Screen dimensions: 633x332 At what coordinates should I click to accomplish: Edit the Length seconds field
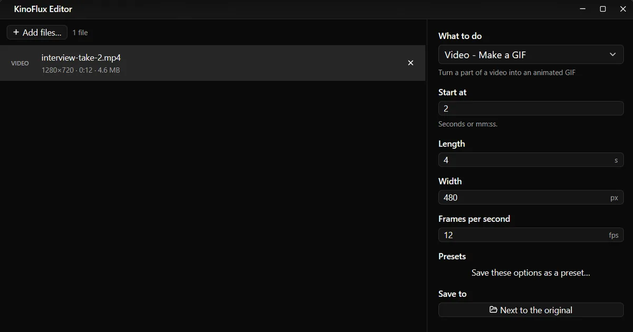point(531,160)
